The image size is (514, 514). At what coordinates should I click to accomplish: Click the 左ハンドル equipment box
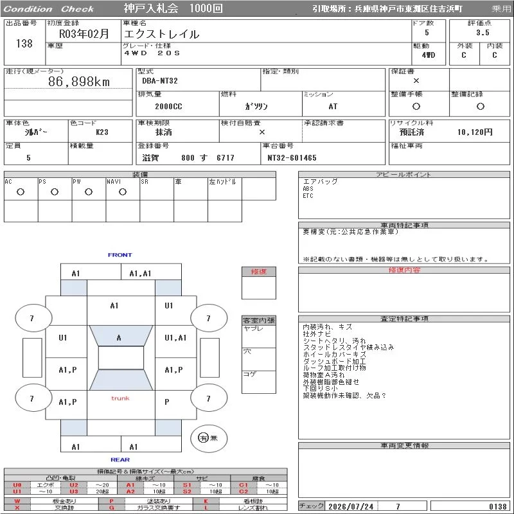click(225, 189)
